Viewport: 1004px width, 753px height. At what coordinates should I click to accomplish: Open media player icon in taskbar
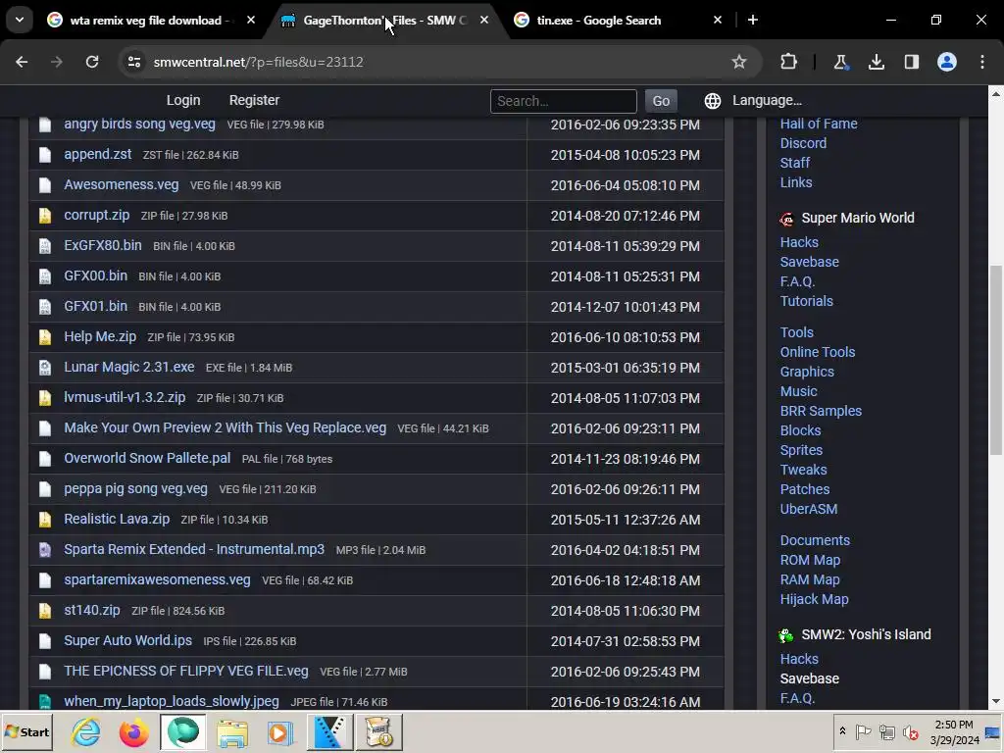[279, 731]
